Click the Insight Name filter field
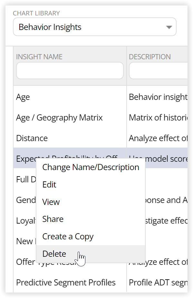 pyautogui.click(x=70, y=71)
